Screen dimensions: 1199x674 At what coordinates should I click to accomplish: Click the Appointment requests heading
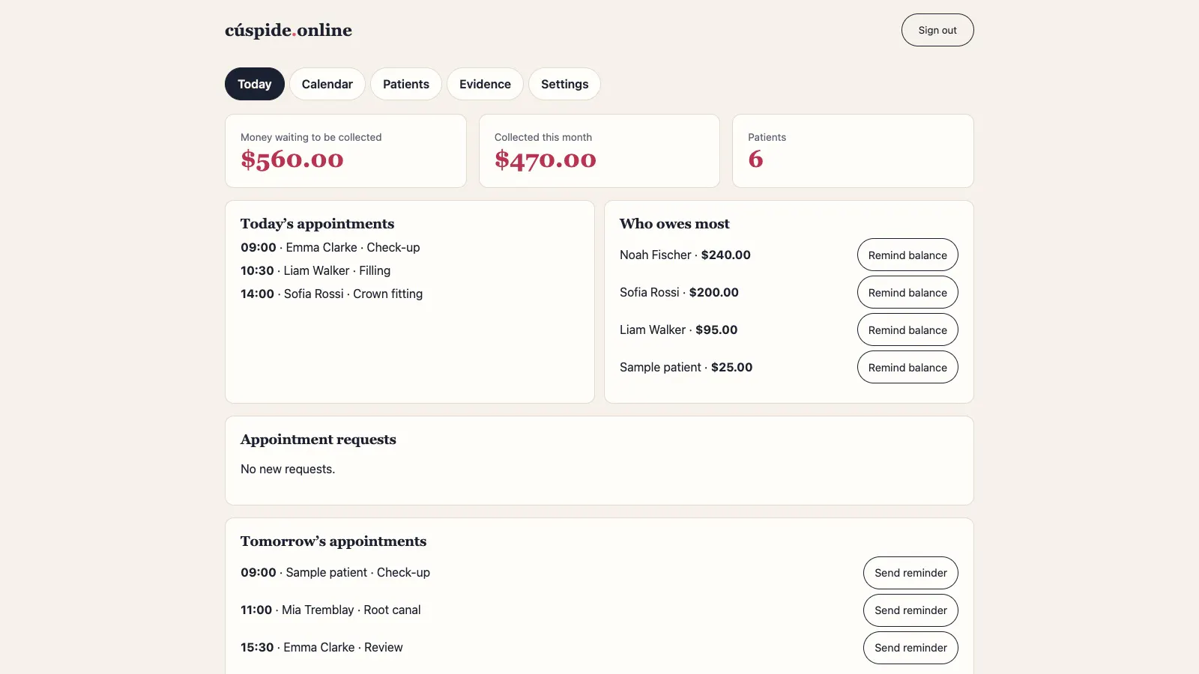pyautogui.click(x=318, y=440)
